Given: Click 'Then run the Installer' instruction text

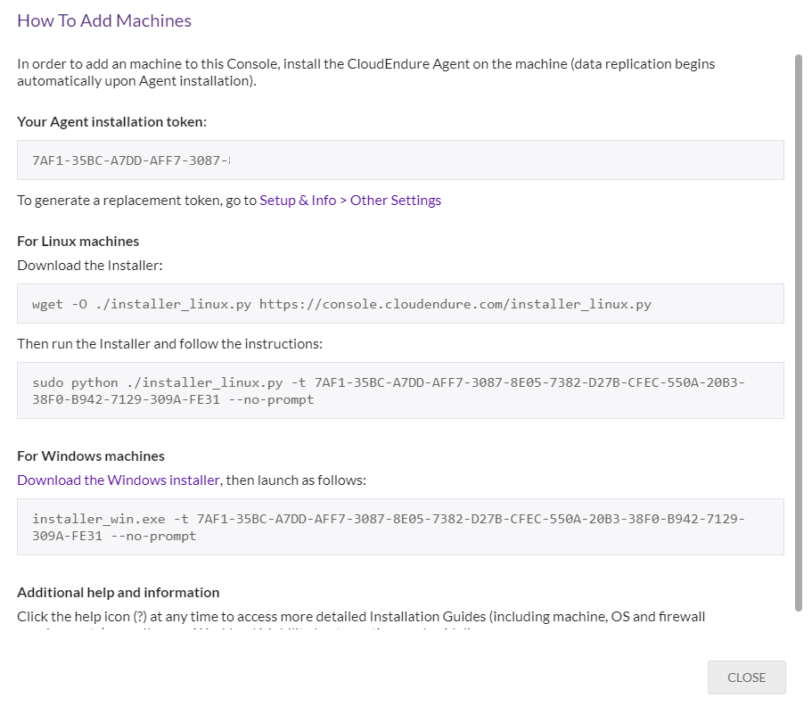Looking at the screenshot, I should (169, 344).
